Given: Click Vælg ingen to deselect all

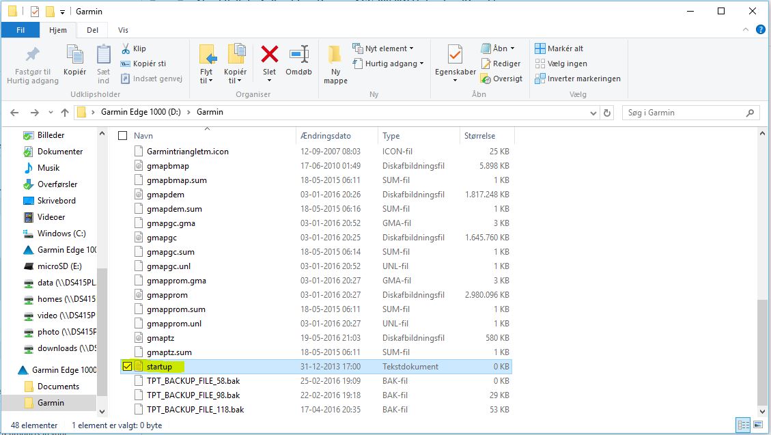Looking at the screenshot, I should point(561,64).
